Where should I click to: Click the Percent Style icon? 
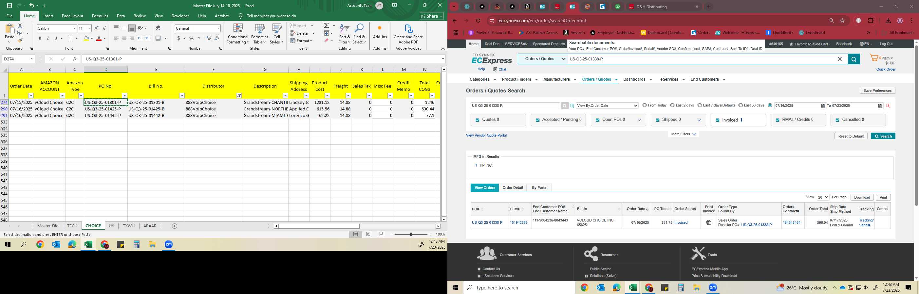click(x=192, y=39)
